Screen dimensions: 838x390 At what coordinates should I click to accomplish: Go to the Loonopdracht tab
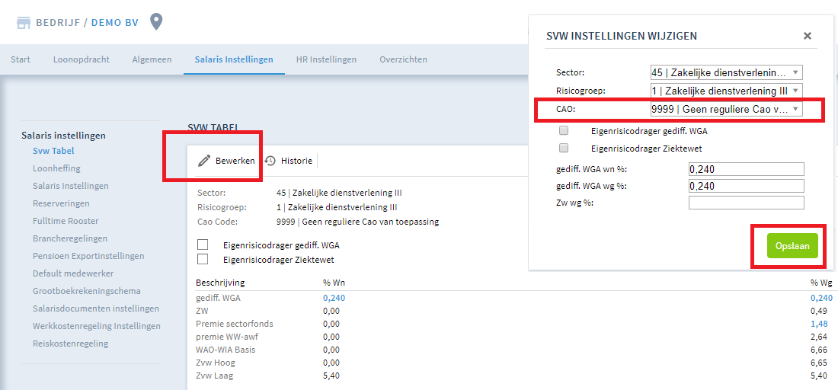pyautogui.click(x=82, y=59)
